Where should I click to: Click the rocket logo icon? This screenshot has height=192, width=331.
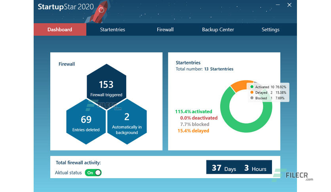[x=100, y=12]
